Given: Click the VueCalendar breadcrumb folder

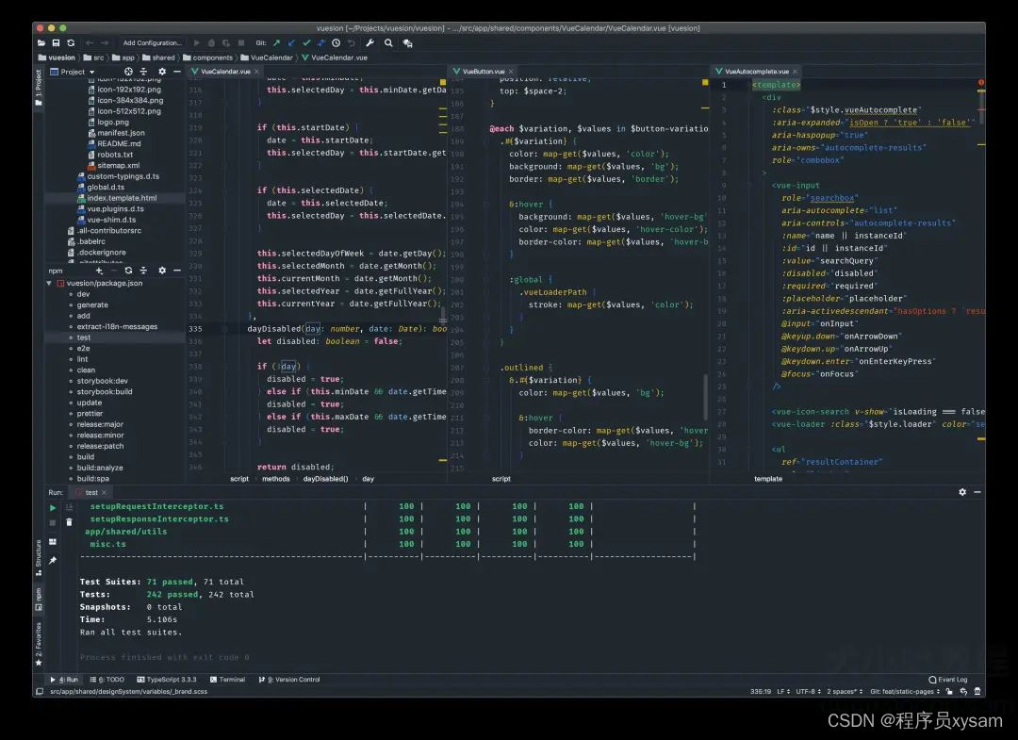Looking at the screenshot, I should point(267,58).
